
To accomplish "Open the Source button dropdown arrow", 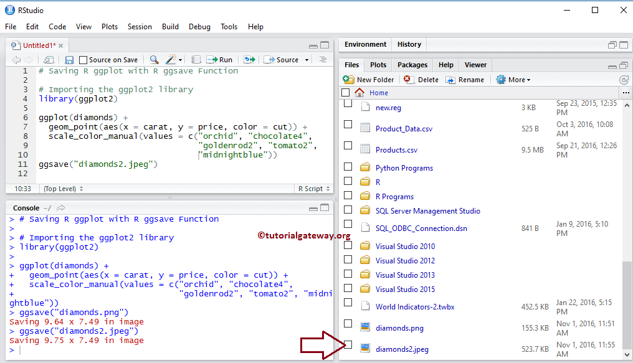I will pyautogui.click(x=307, y=60).
